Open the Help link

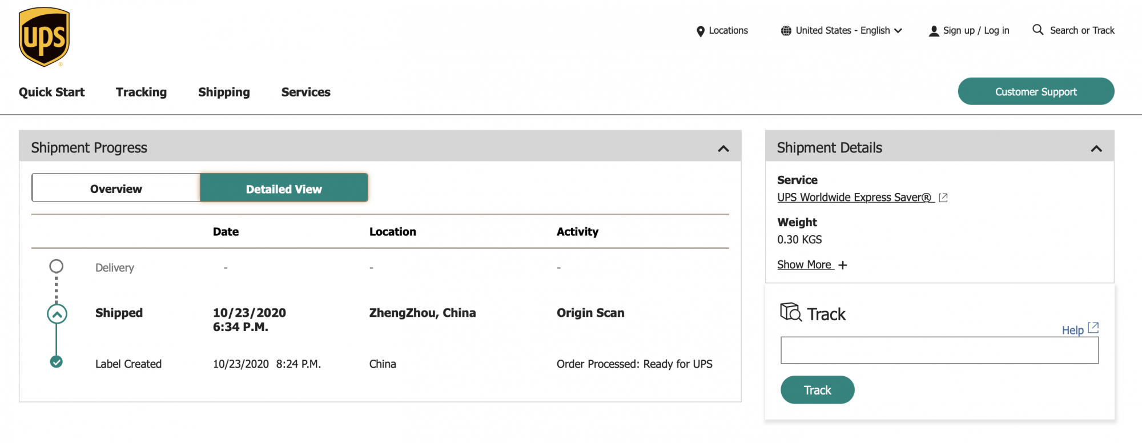(1072, 330)
